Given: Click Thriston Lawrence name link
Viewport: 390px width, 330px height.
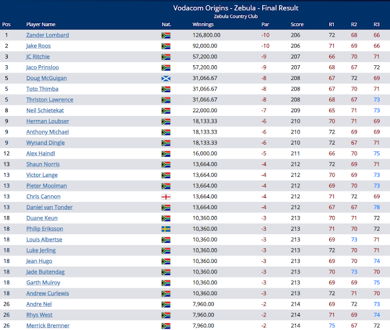Looking at the screenshot, I should coord(50,99).
